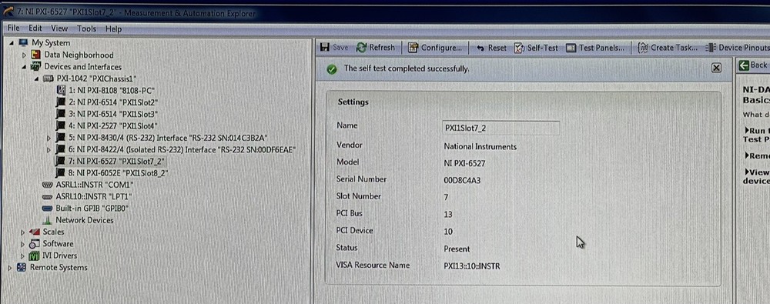
Task: Expand the Scales node
Action: (22, 232)
